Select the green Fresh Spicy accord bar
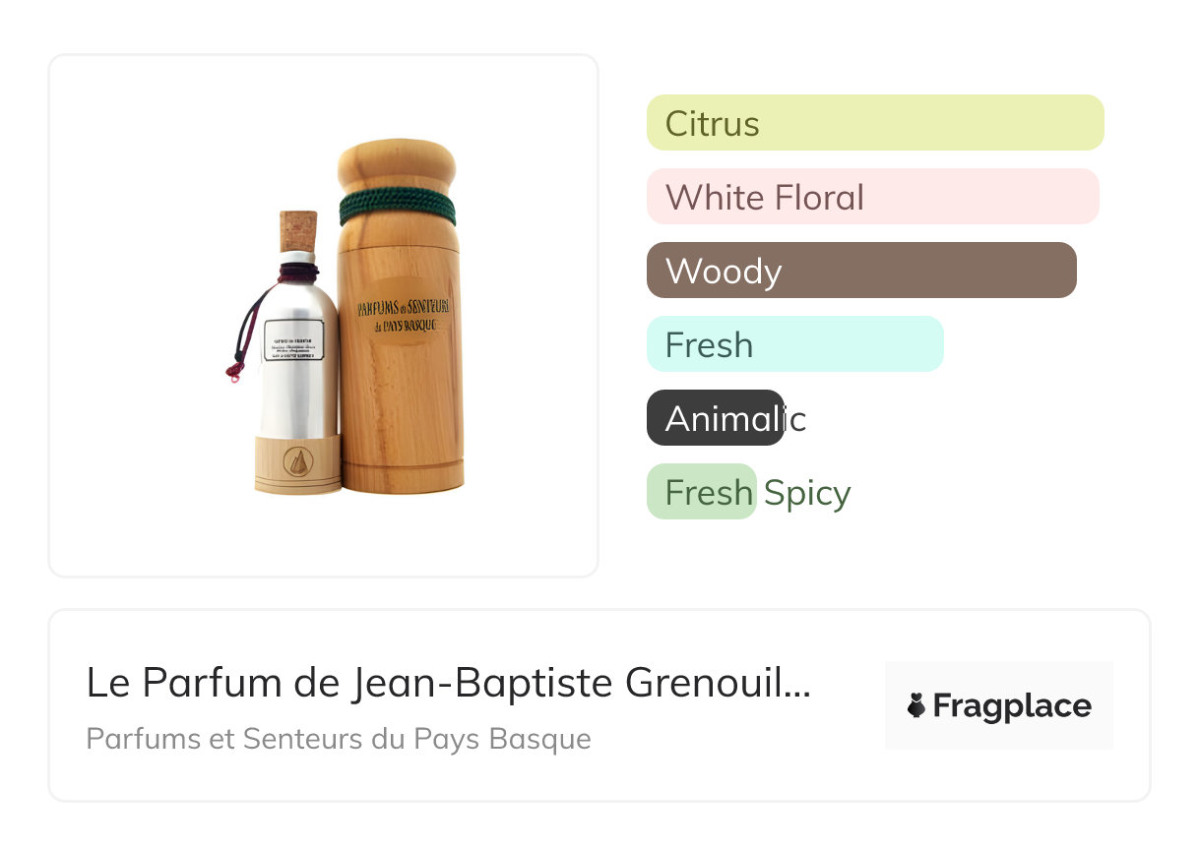The image size is (1199, 850). point(701,492)
